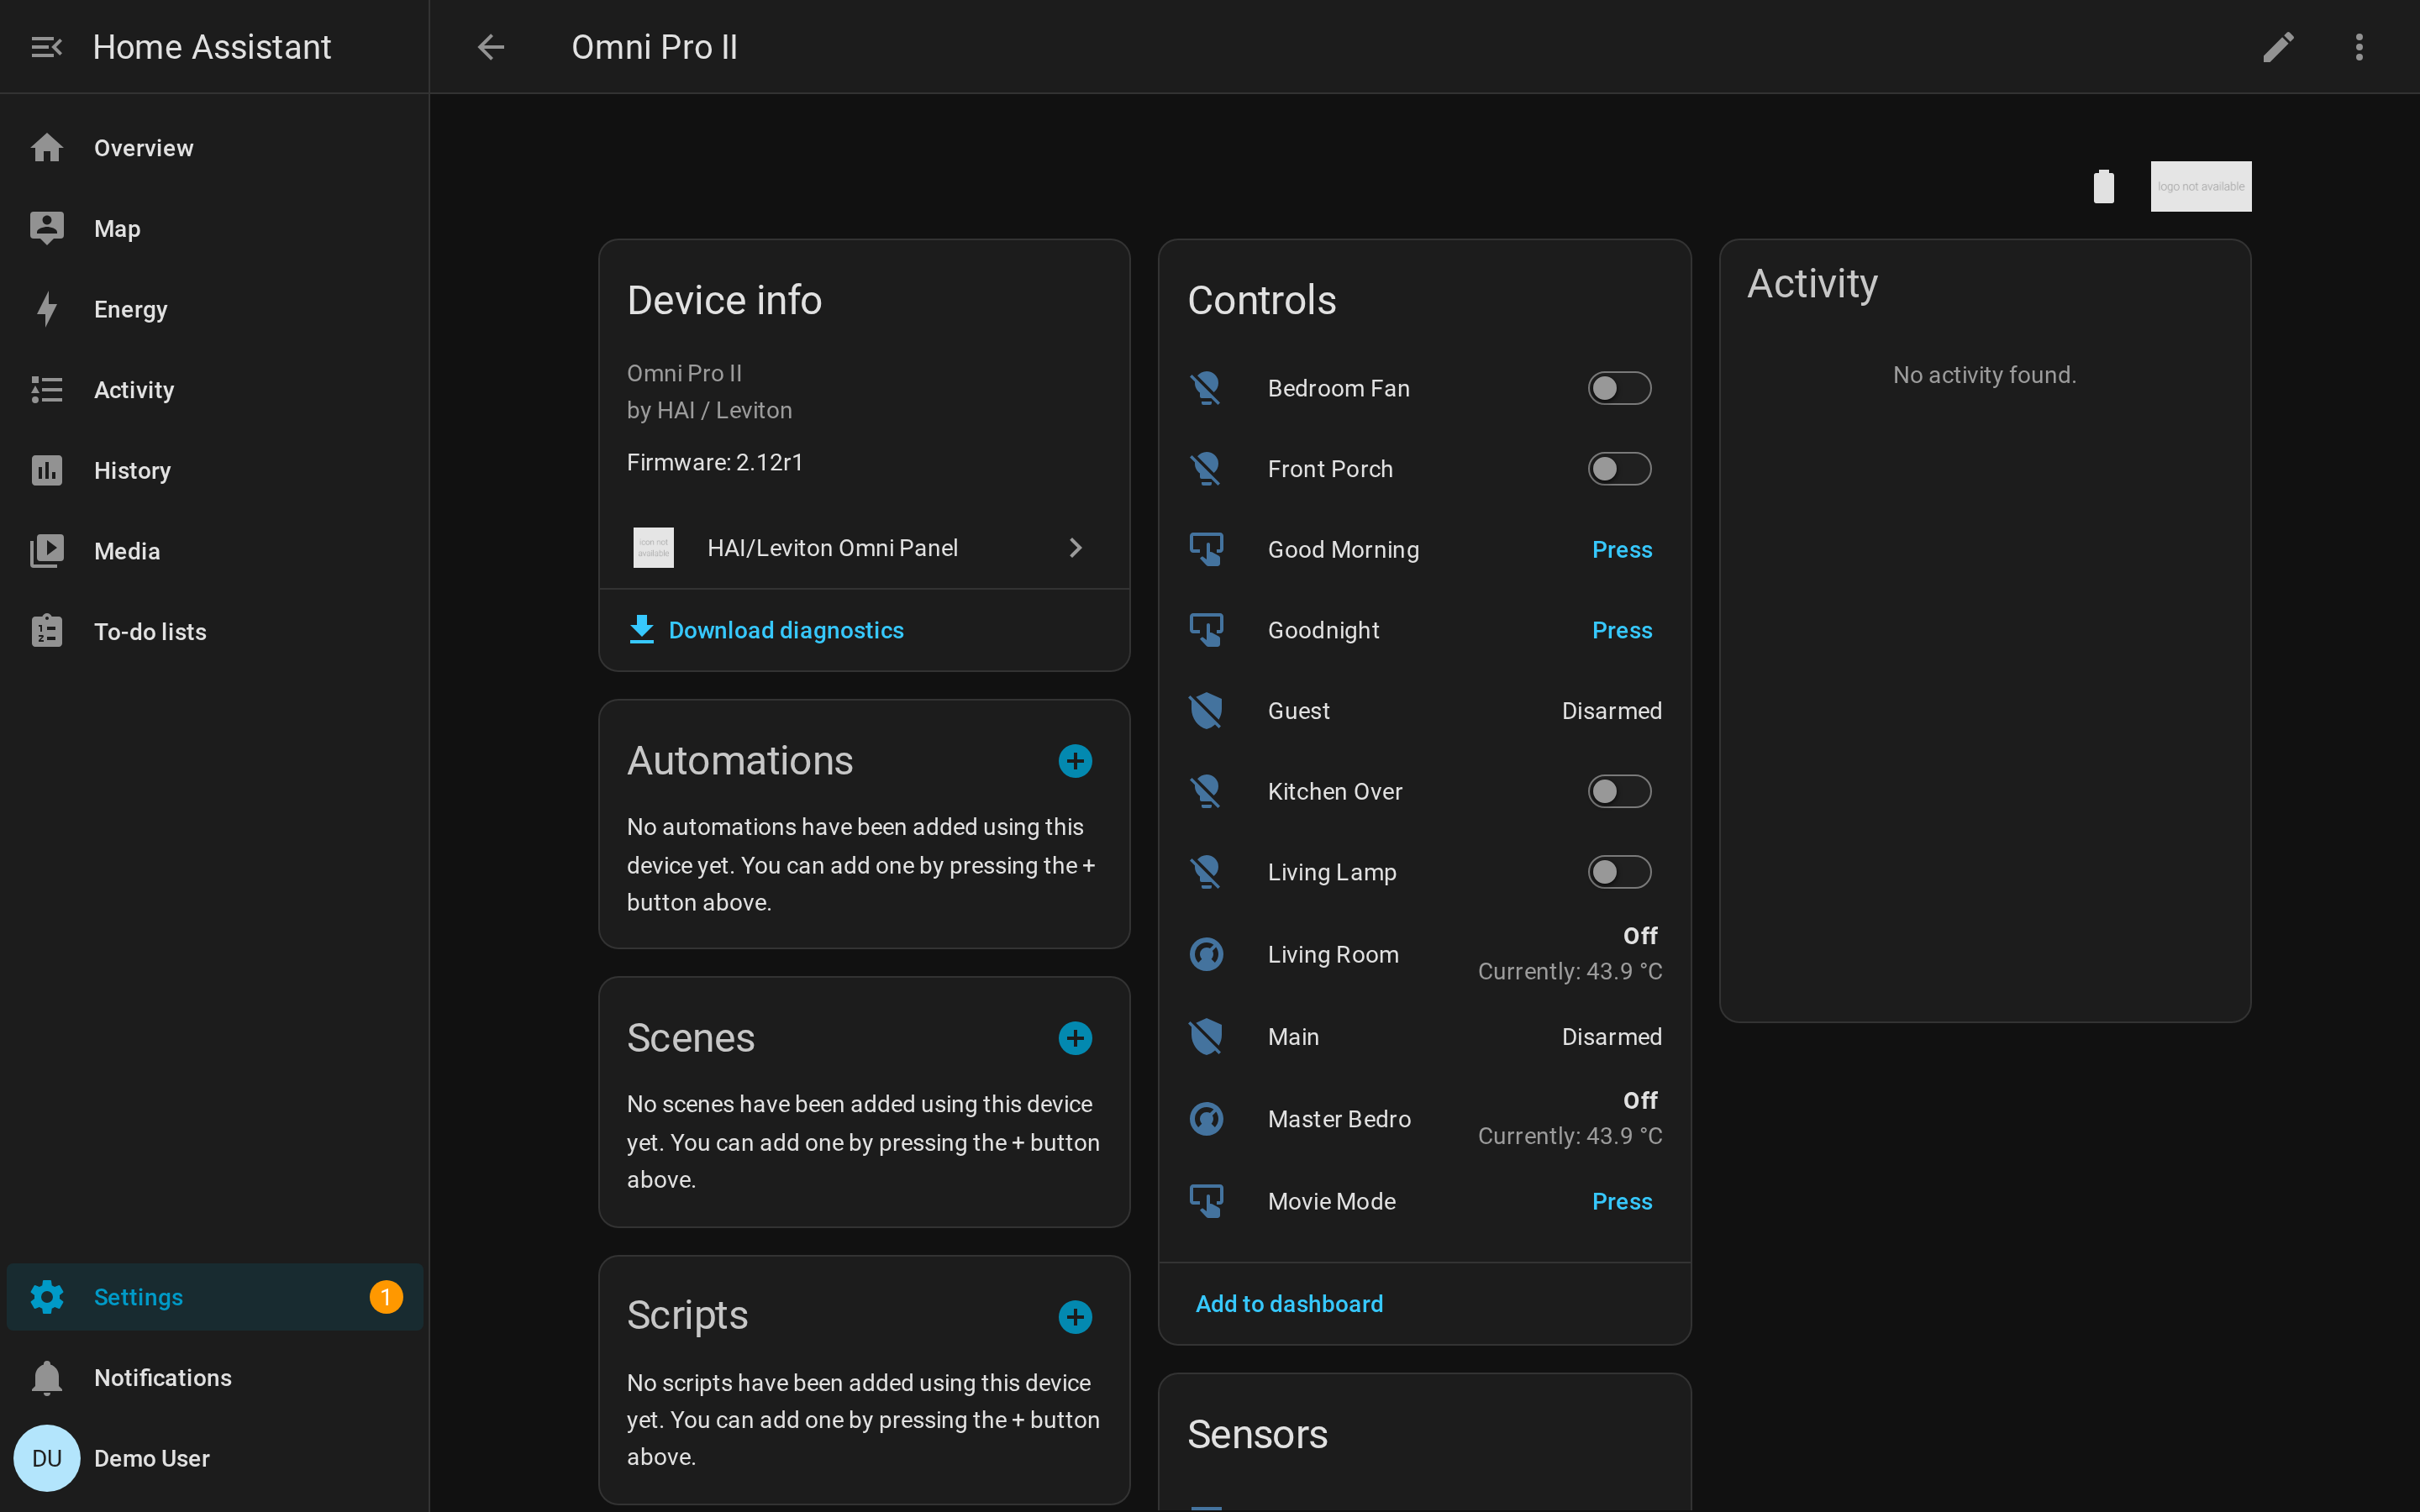Click the device logo placeholder image
The height and width of the screenshot is (1512, 2420).
(x=2201, y=187)
